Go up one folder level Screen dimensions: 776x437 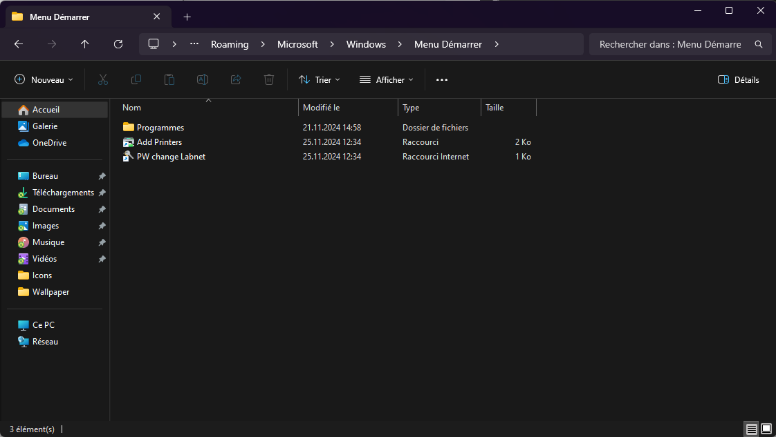[85, 44]
